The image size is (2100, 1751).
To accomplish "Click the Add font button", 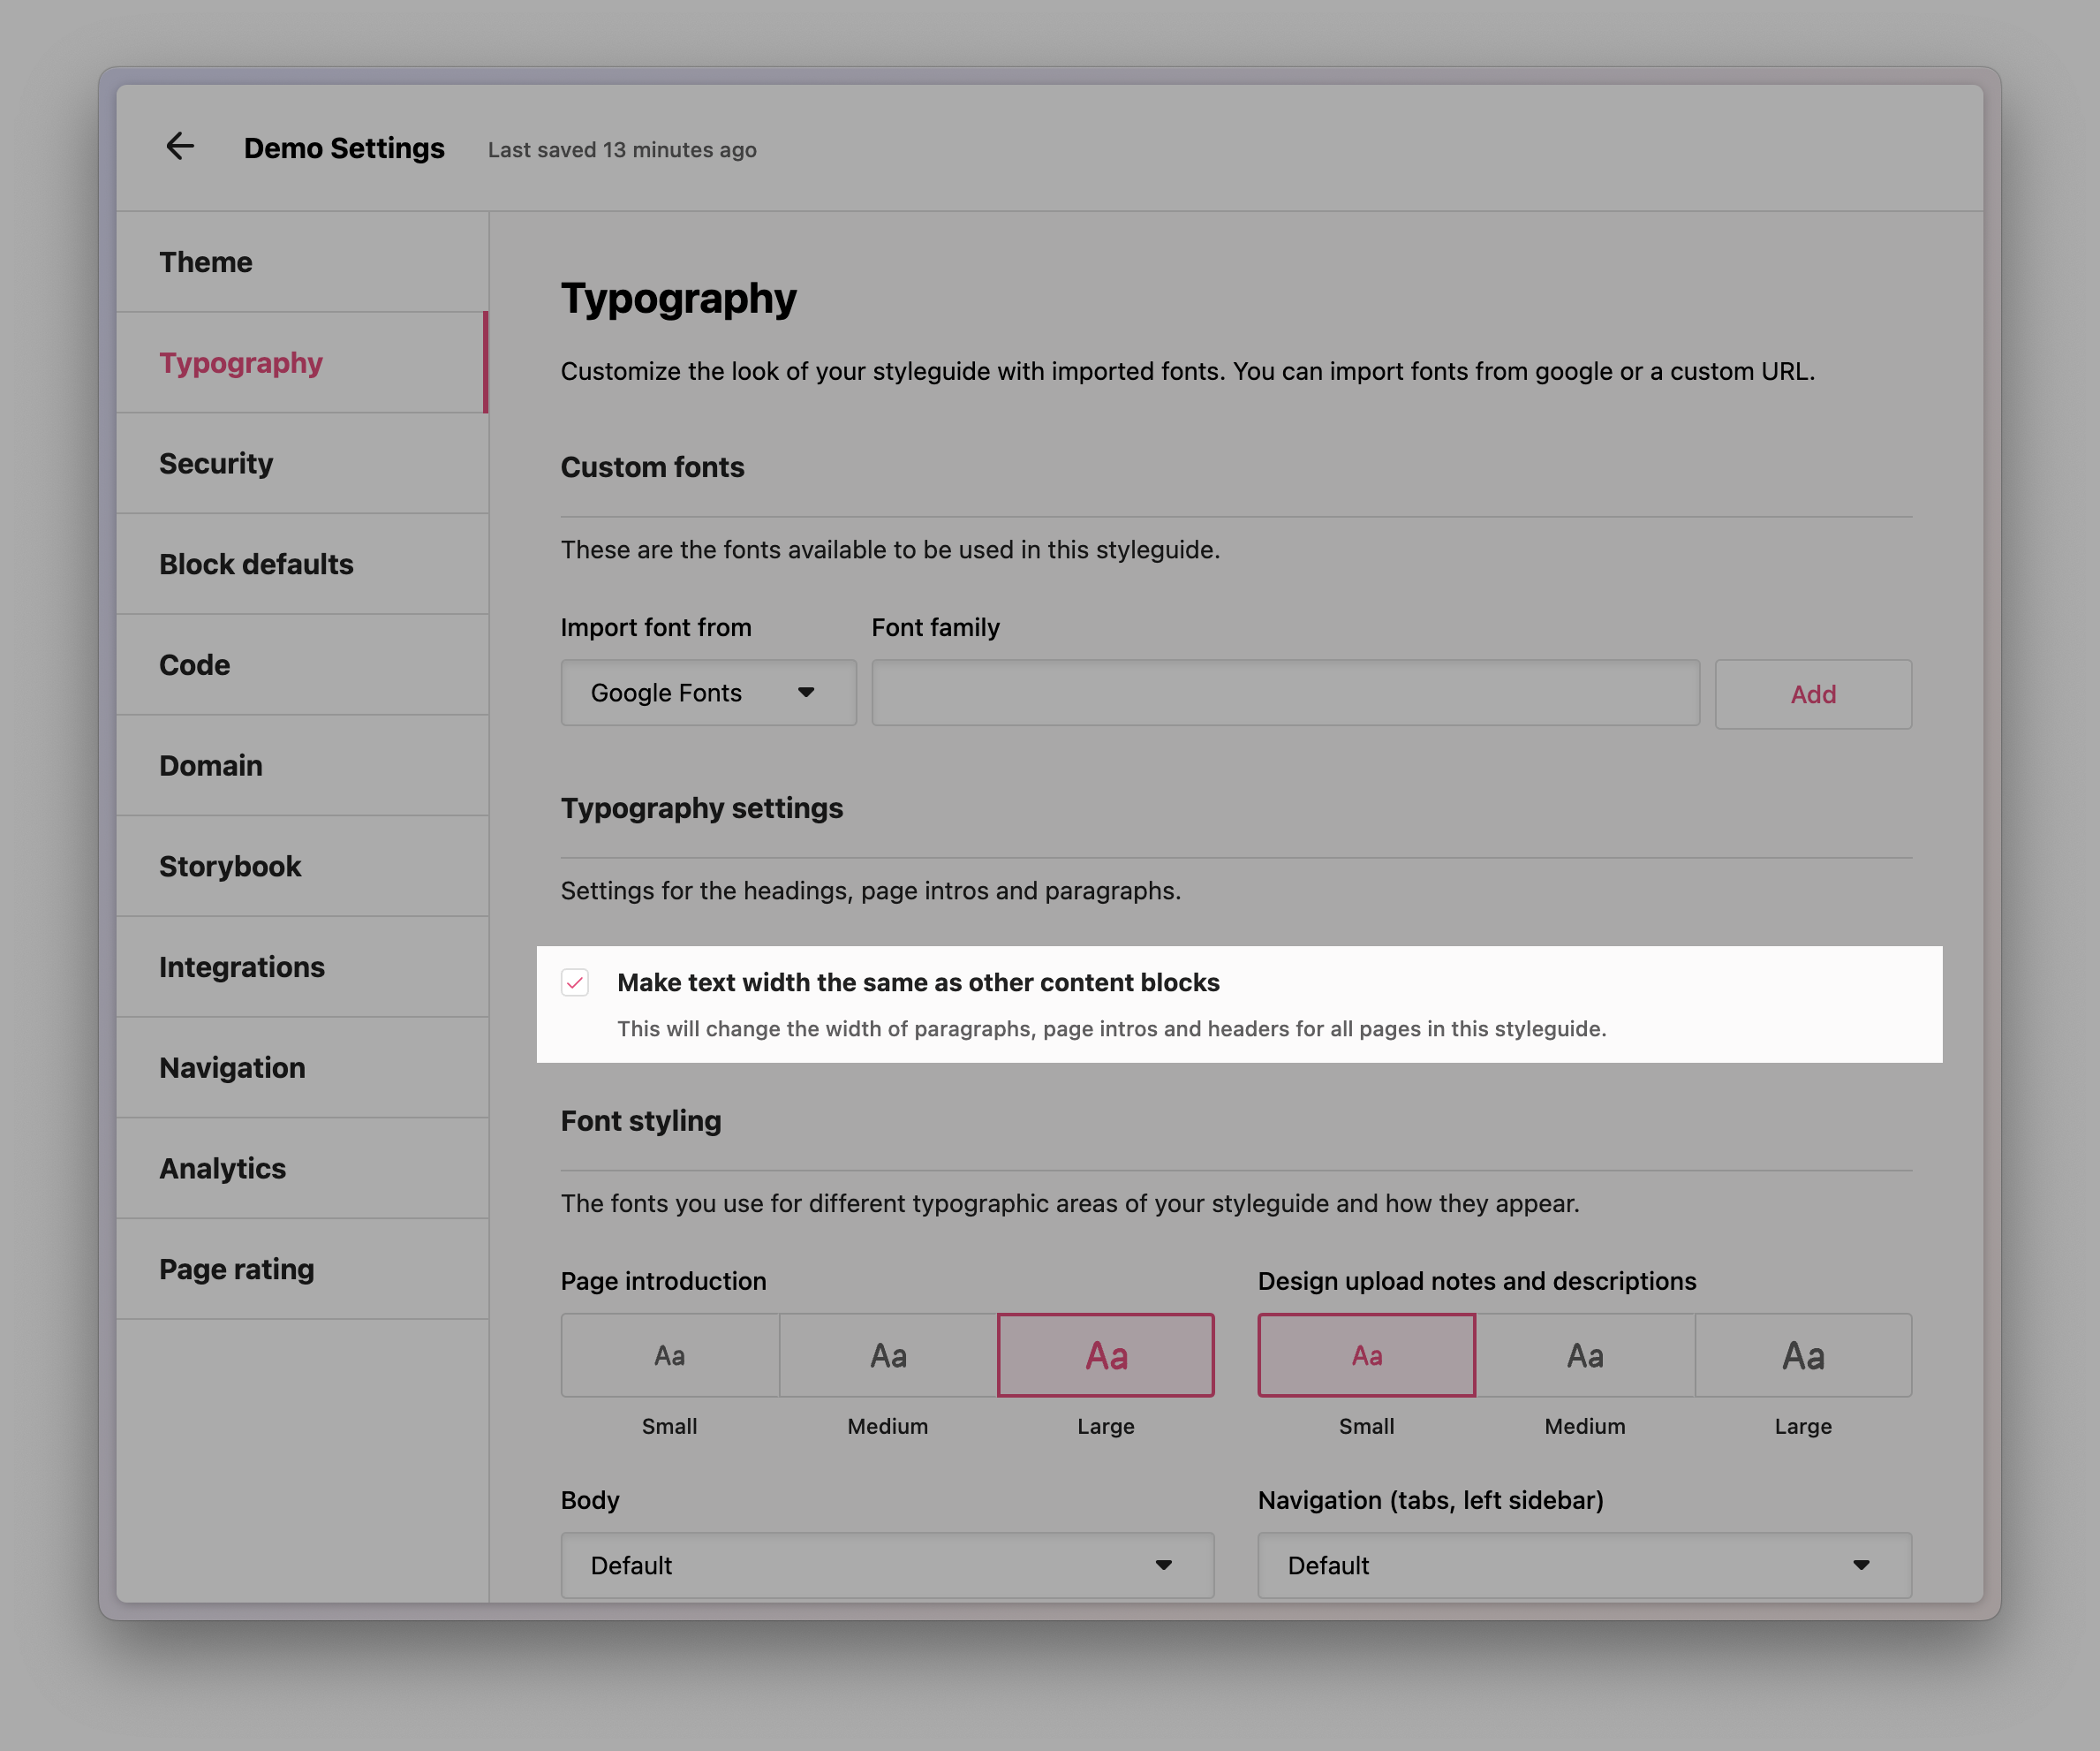I will (1812, 694).
